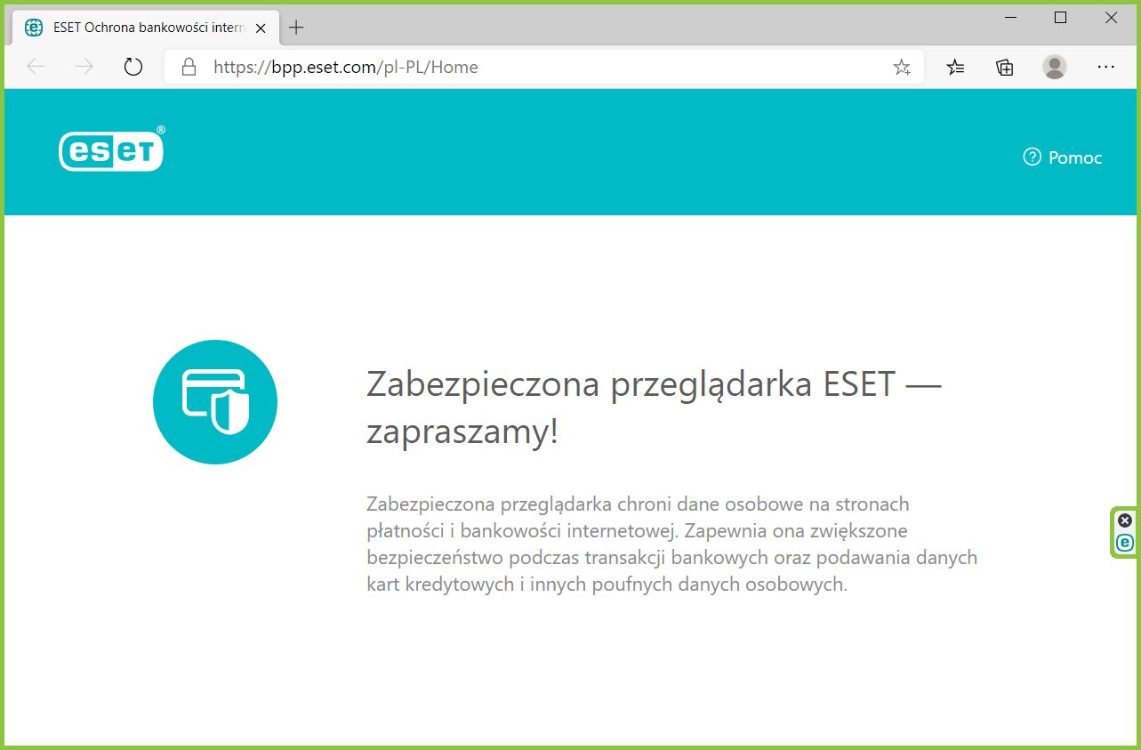This screenshot has width=1141, height=750.
Task: Close the ESET secured browser side badge
Action: click(x=1125, y=520)
